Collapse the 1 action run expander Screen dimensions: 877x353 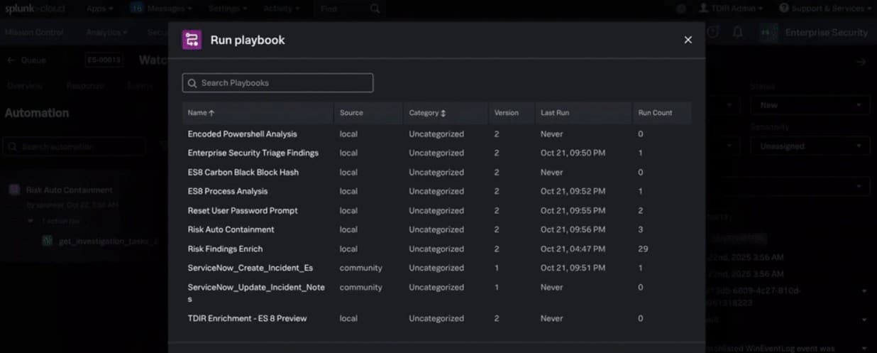point(31,221)
